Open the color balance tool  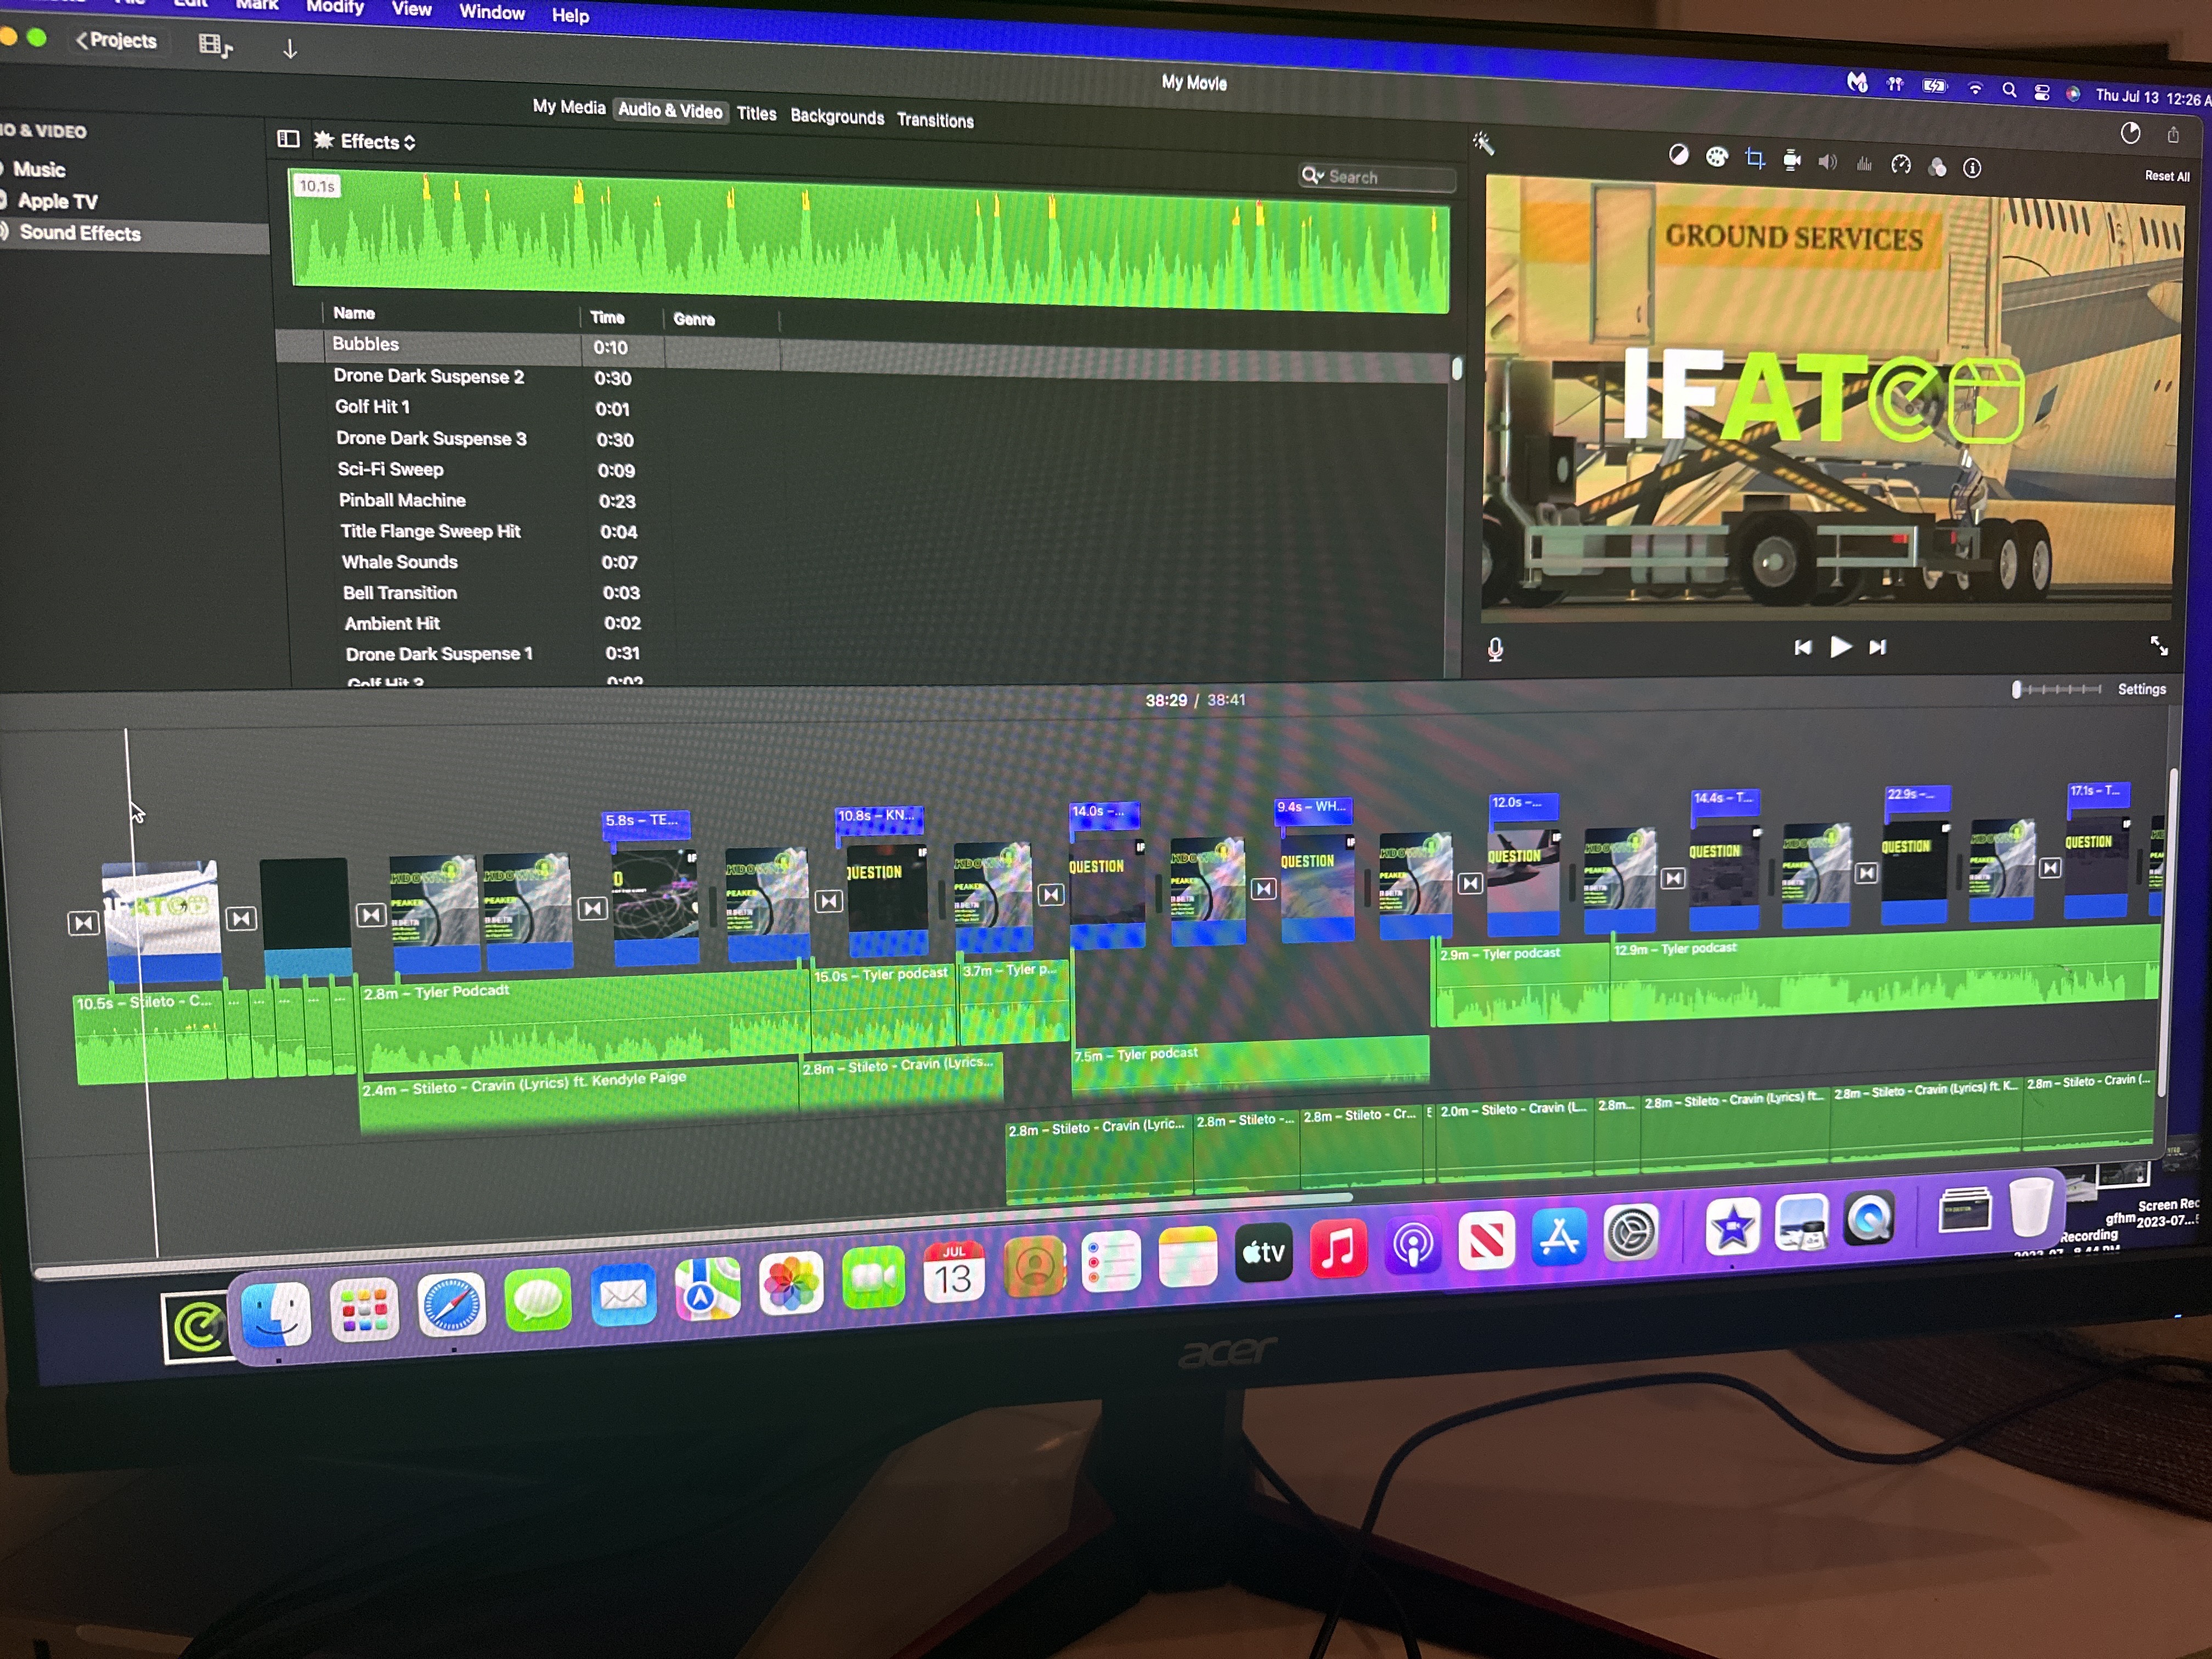(1679, 155)
